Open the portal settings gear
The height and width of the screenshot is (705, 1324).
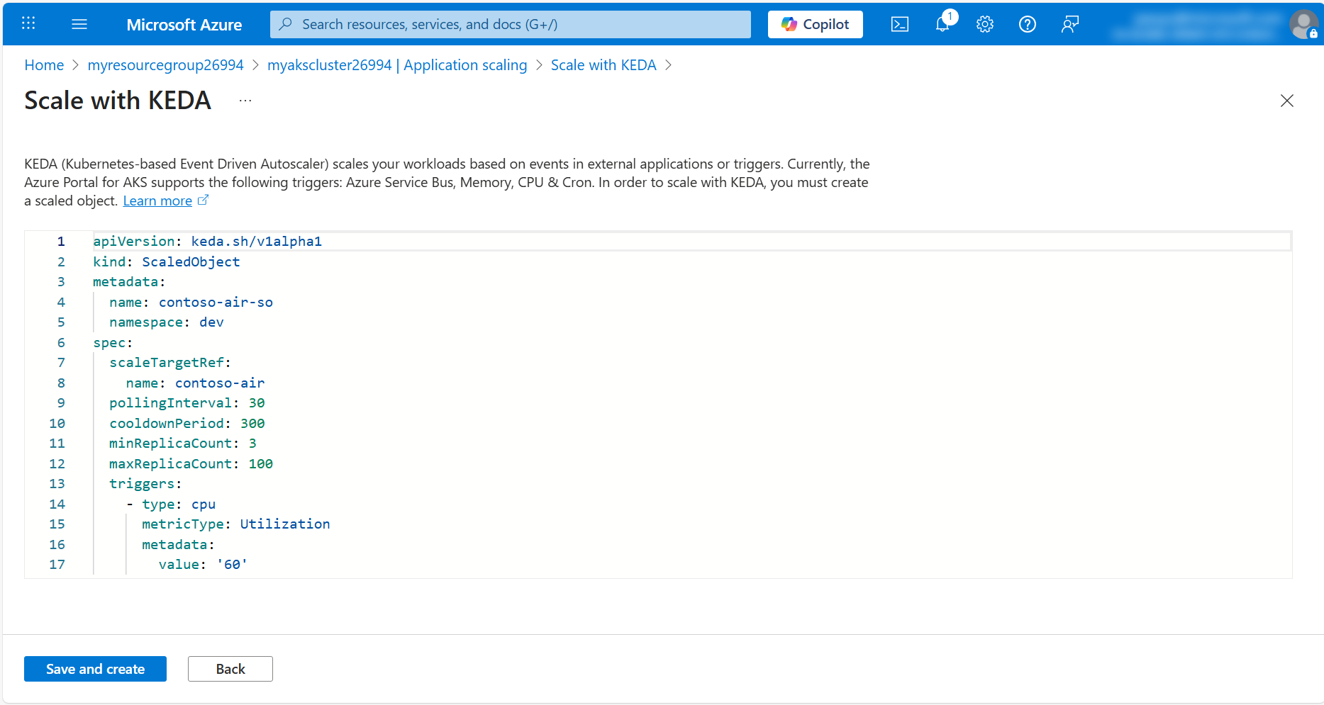(984, 23)
